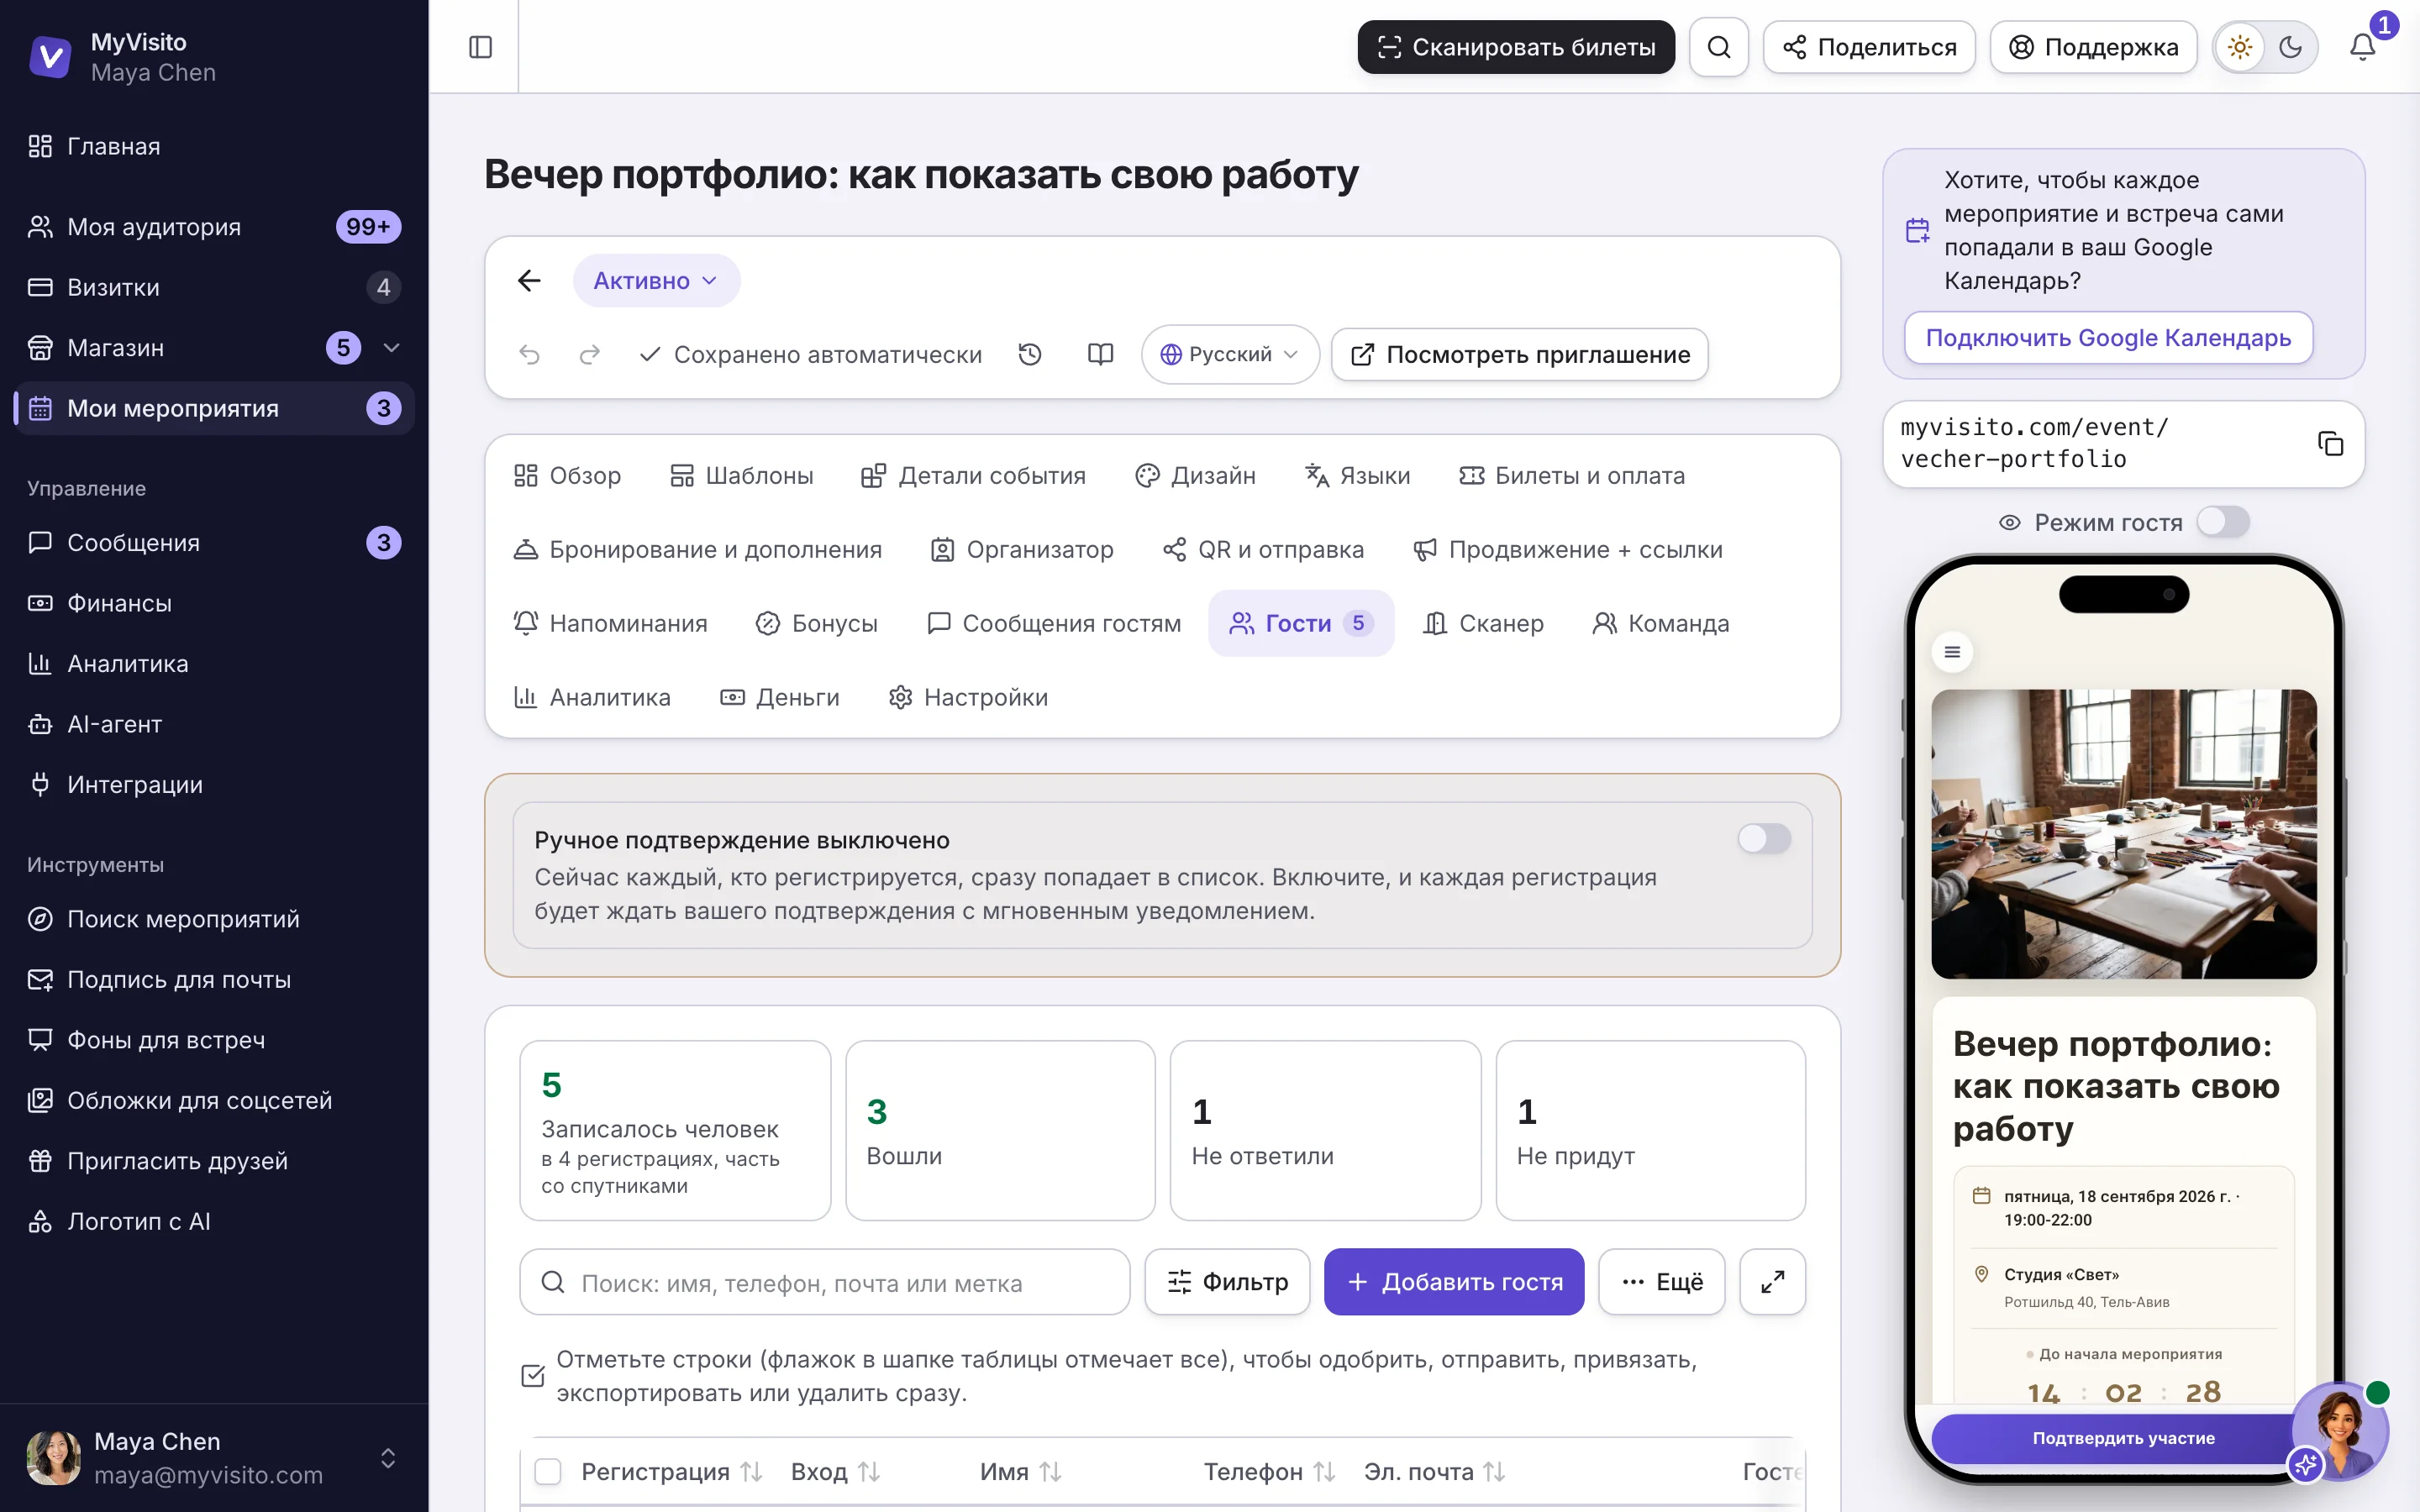Enable Режим гостя switch
Screen dimensions: 2420x1512
click(2222, 522)
